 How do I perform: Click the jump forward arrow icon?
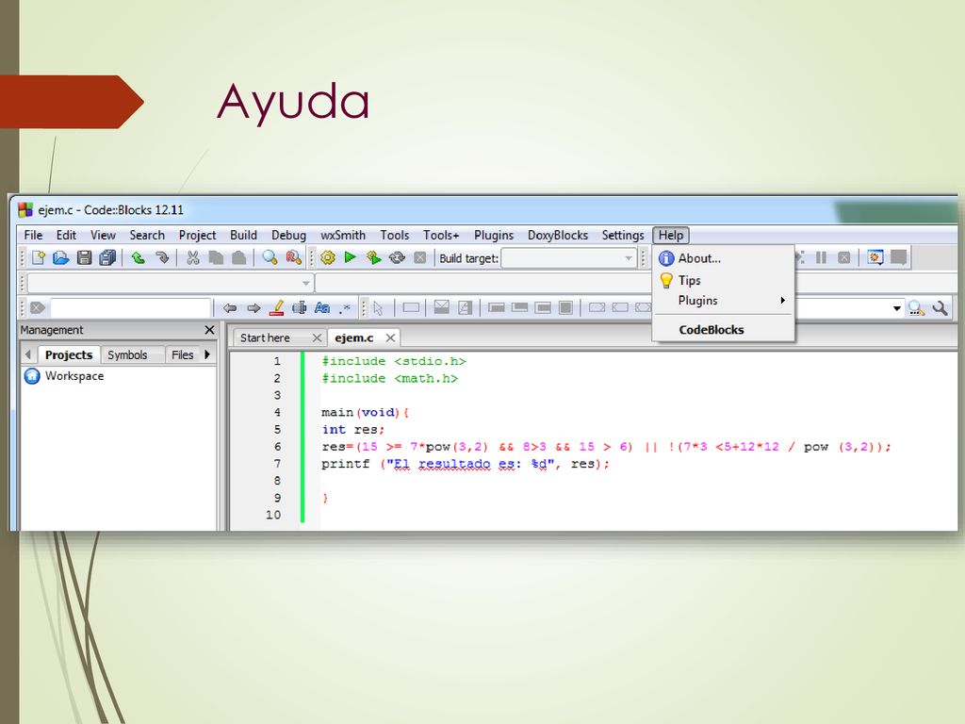pos(254,308)
